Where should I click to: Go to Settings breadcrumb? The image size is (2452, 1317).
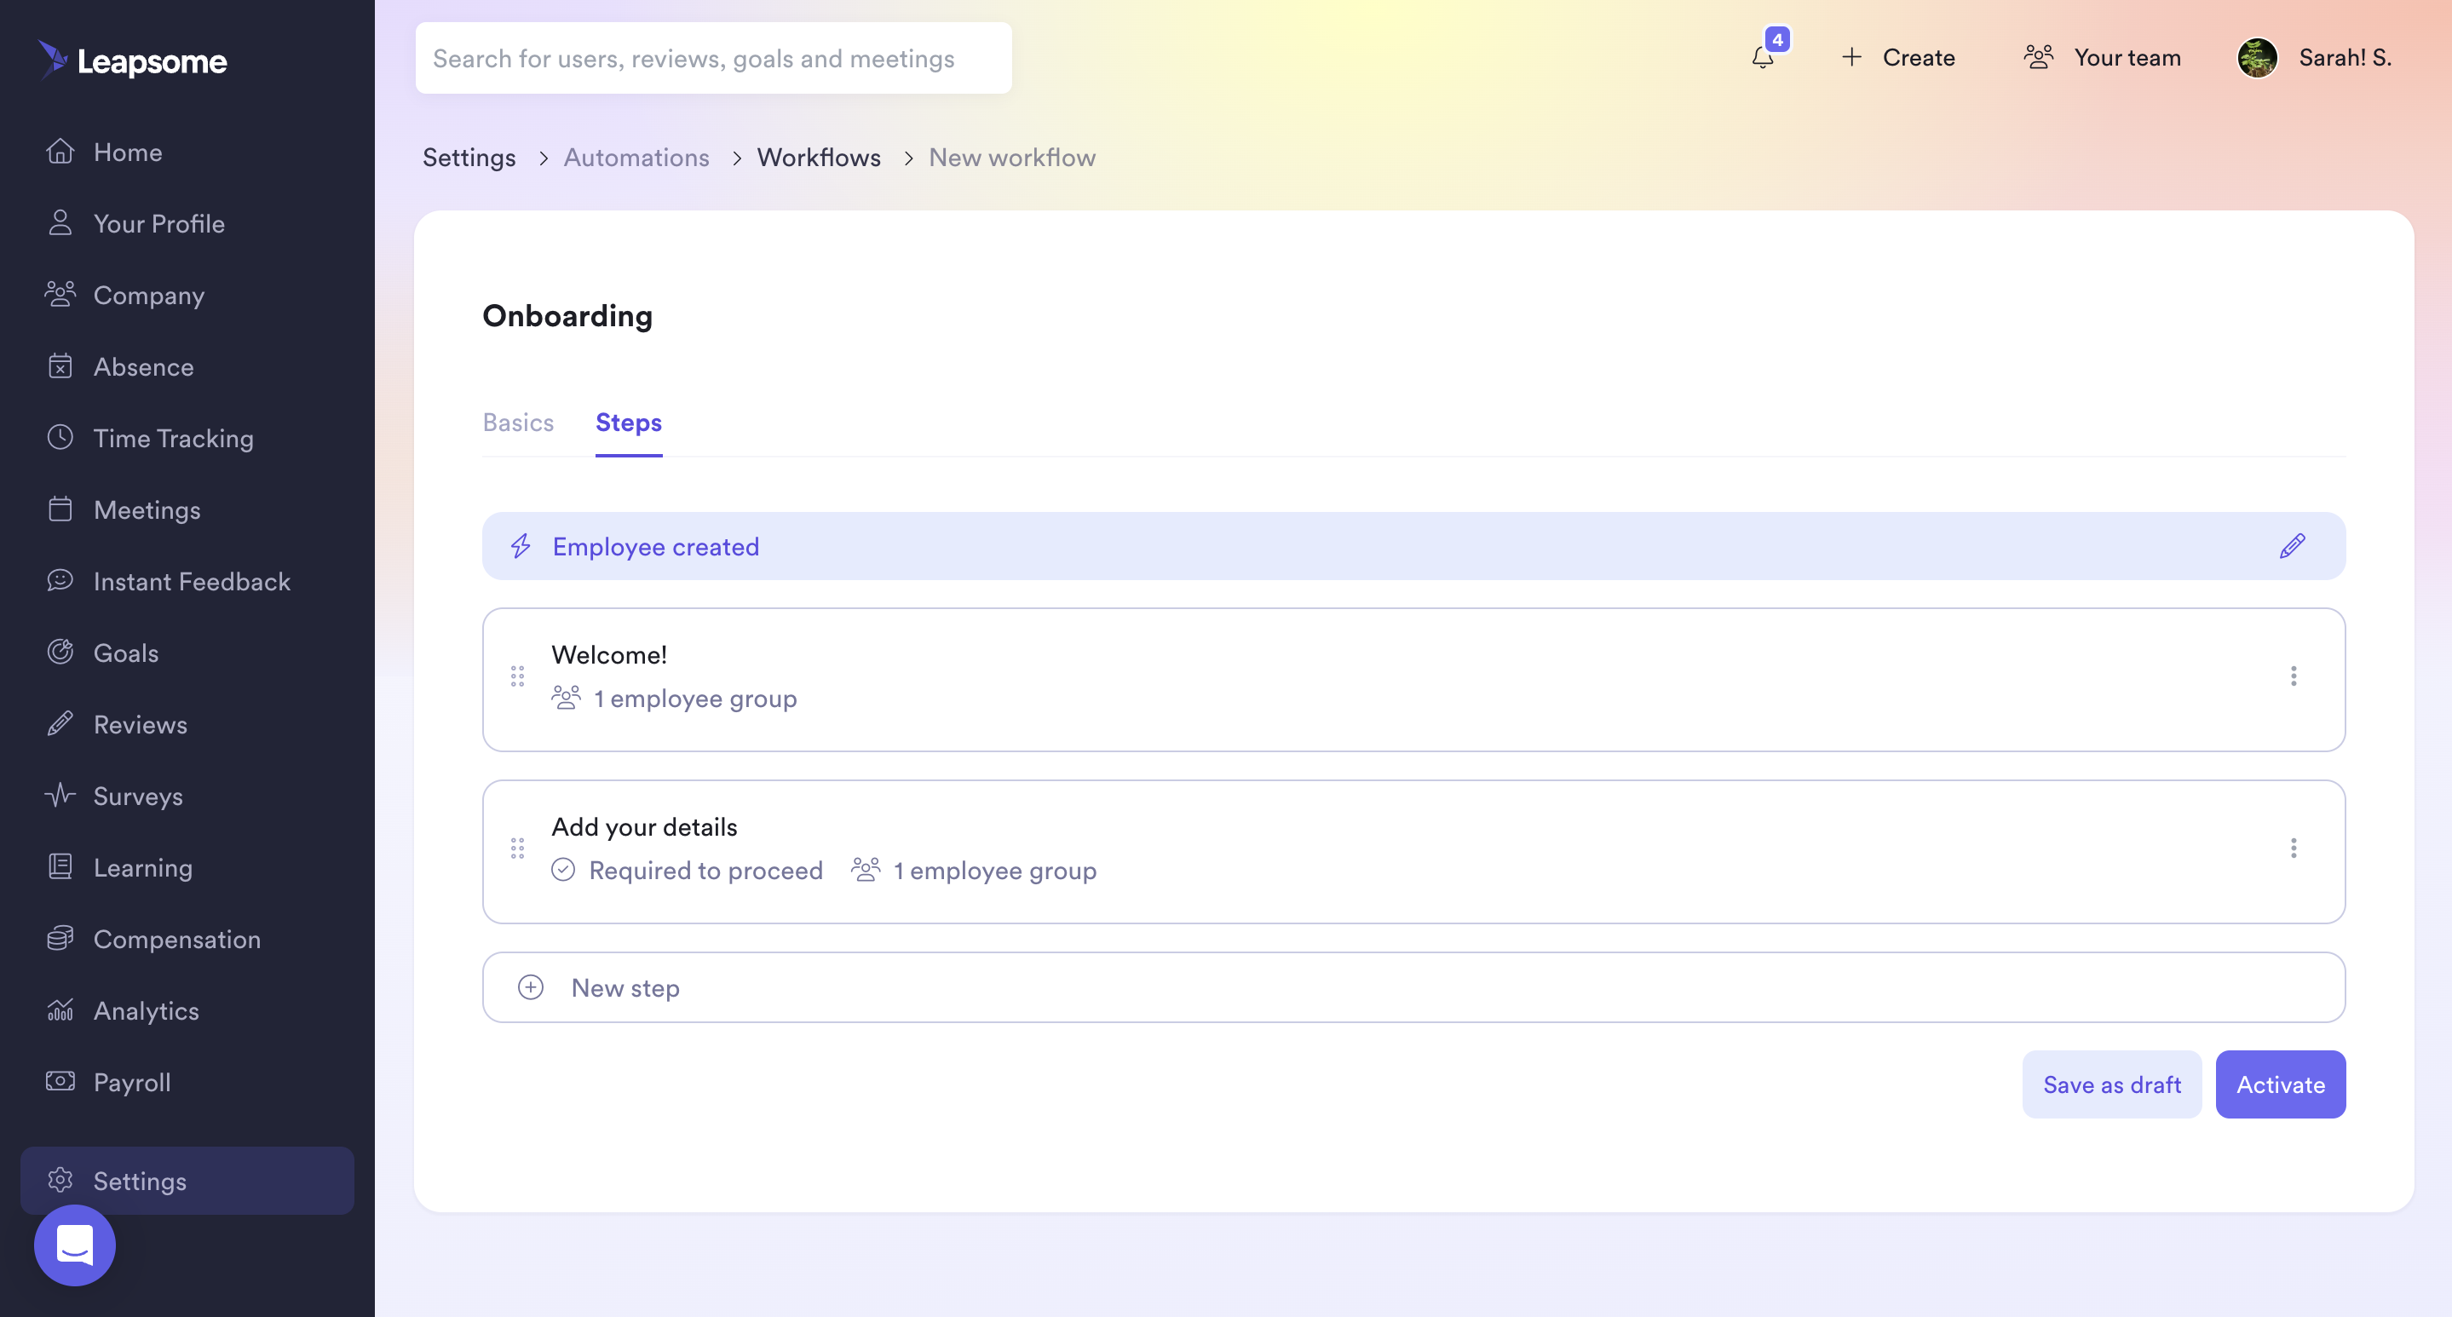[469, 158]
